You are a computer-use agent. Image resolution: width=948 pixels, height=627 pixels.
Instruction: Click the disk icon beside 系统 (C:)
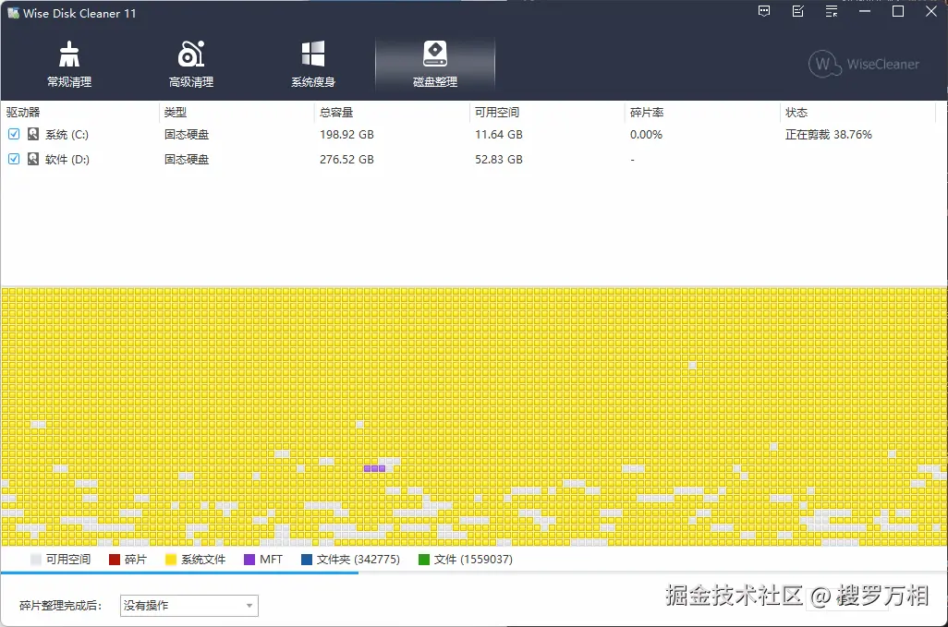(33, 134)
